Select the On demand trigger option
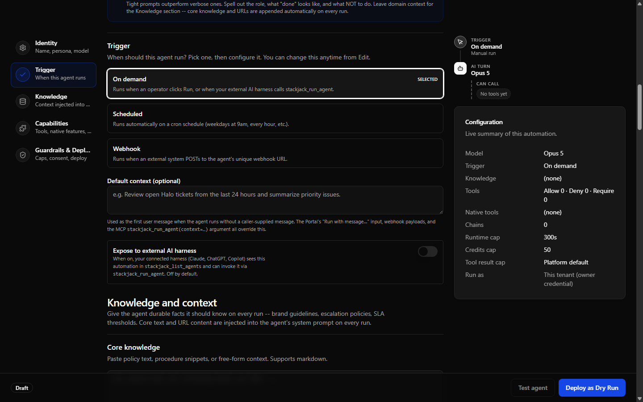This screenshot has height=402, width=643. [275, 84]
